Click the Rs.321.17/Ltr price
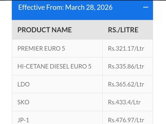This screenshot has width=166, height=124. point(126,48)
